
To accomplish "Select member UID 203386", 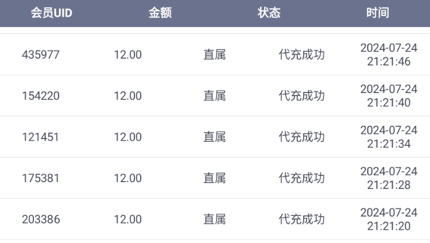I will coord(41,219).
